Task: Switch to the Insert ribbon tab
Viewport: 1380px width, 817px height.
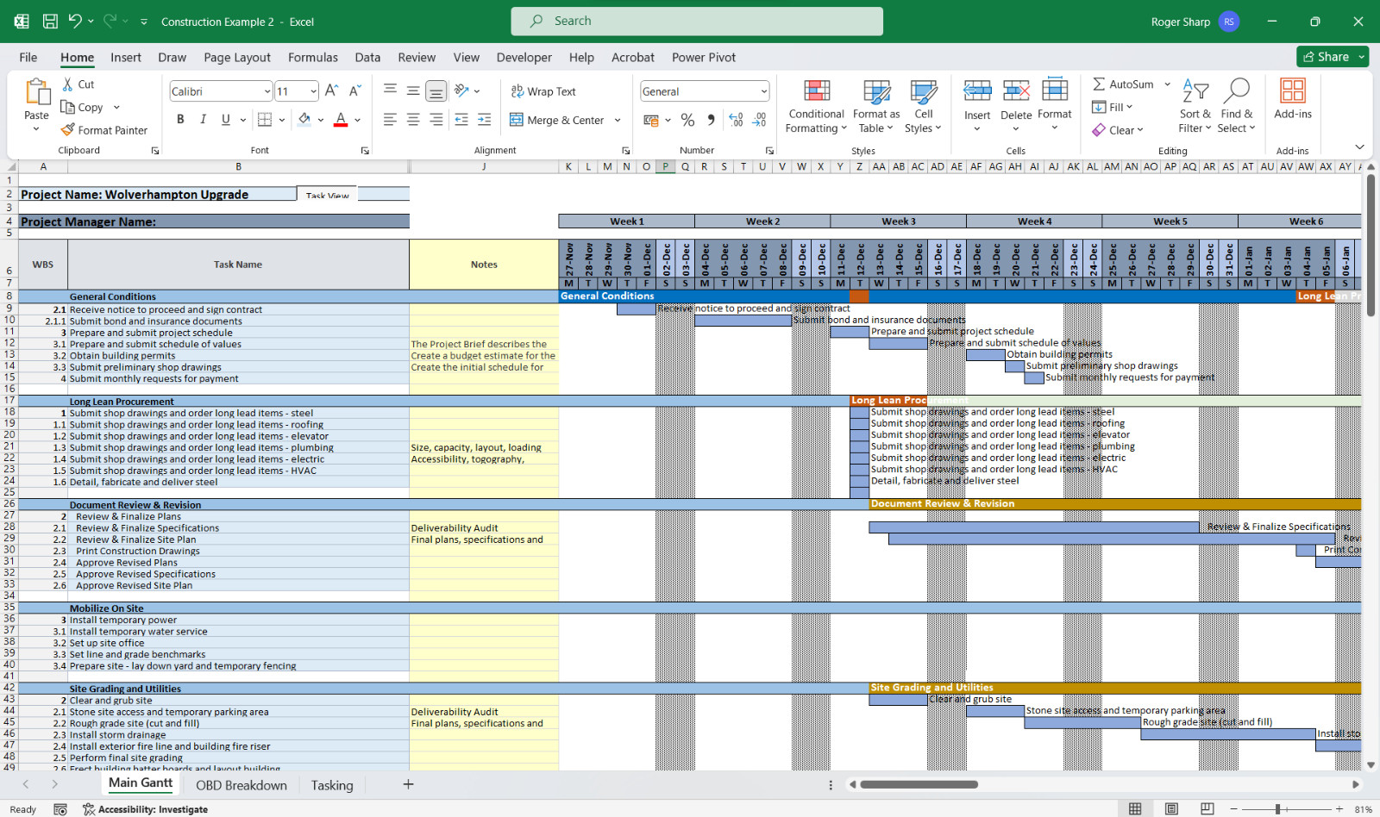Action: click(126, 58)
